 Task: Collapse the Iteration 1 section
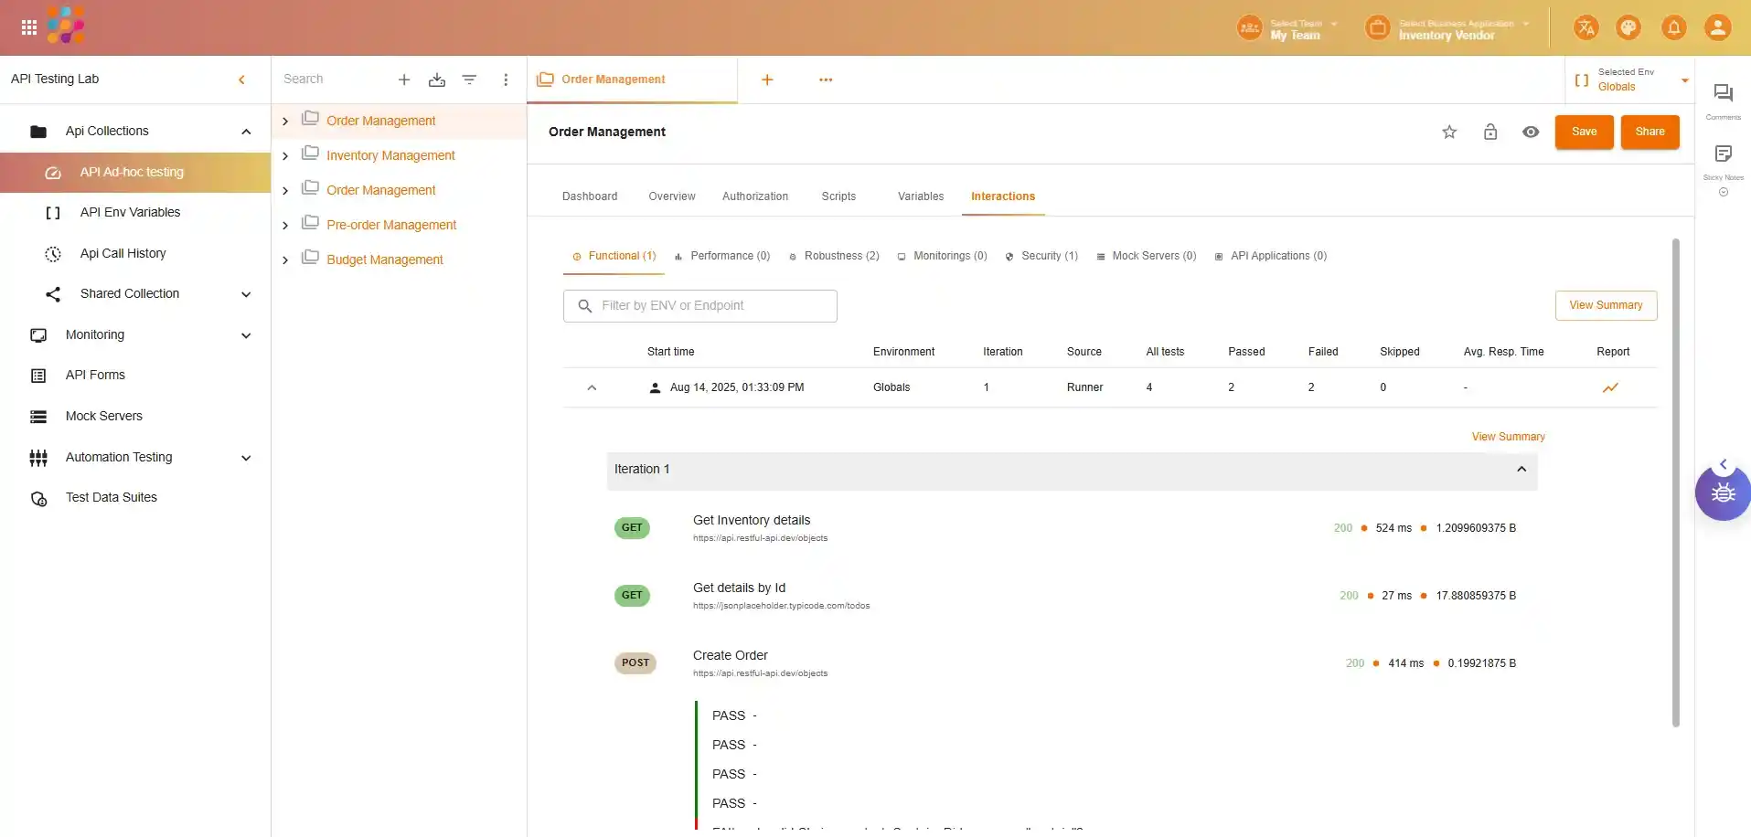click(x=1521, y=470)
